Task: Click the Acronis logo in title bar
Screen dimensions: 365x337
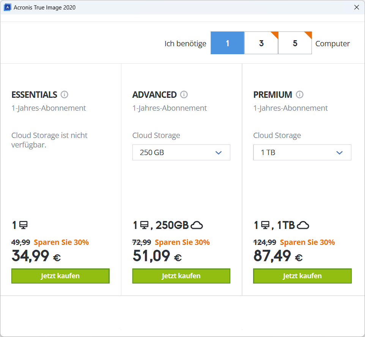Action: click(x=7, y=7)
